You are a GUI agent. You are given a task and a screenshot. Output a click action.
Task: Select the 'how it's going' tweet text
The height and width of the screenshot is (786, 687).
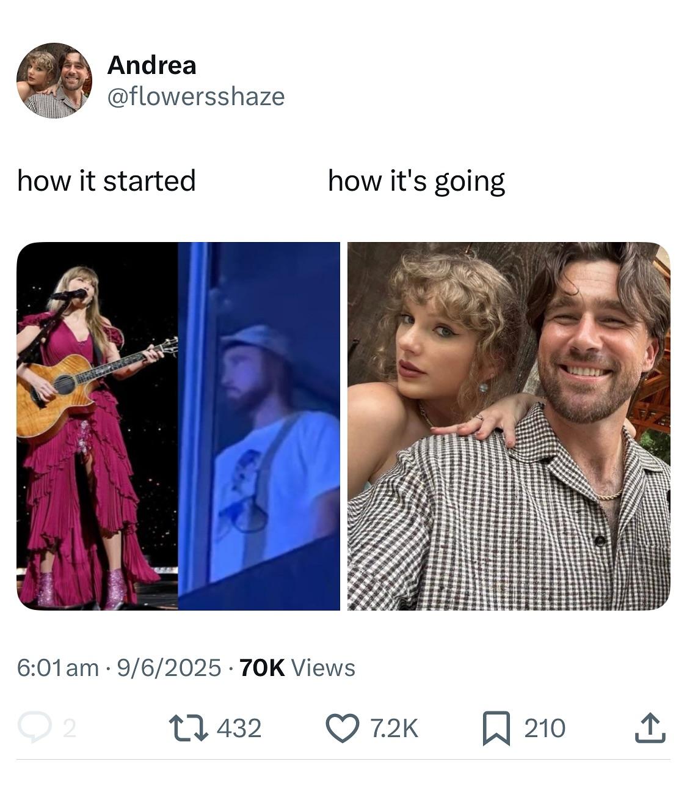tap(416, 182)
